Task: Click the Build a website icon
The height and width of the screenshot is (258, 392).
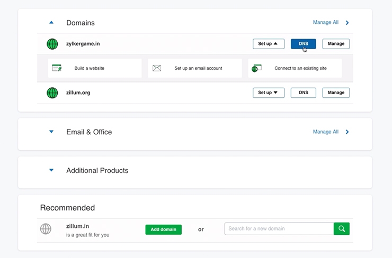Action: coord(57,68)
